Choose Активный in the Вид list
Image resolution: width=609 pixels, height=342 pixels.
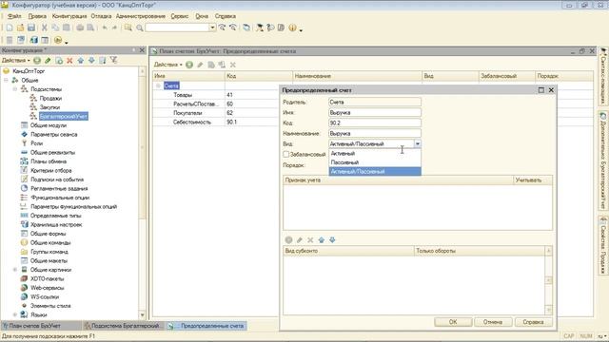pyautogui.click(x=375, y=154)
